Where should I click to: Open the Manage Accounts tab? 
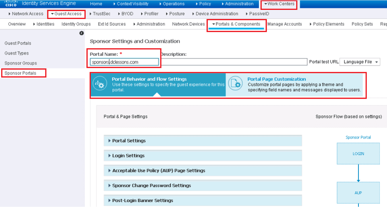(285, 24)
